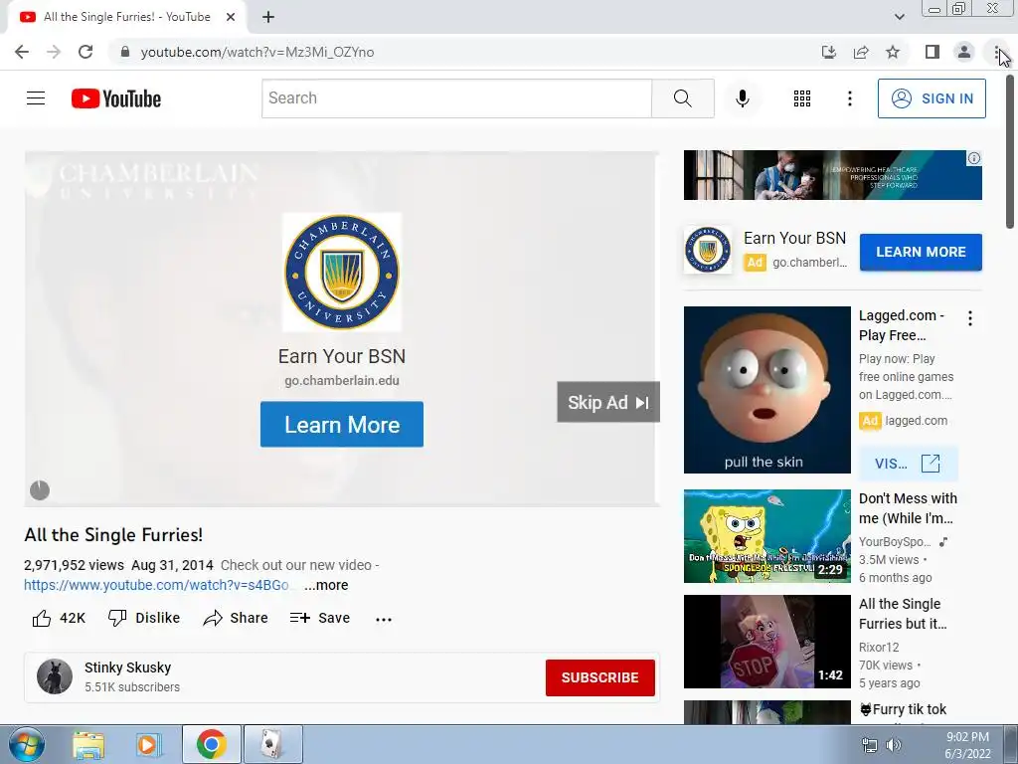Open the youtube.com/watch?v=s4BGo link in description
Image resolution: width=1018 pixels, height=764 pixels.
tap(156, 585)
